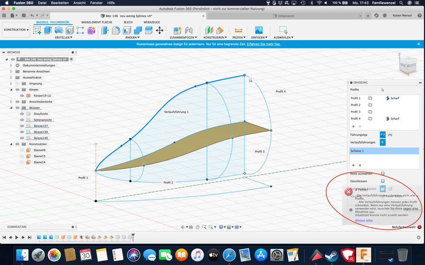
Task: Open the KONSTRUIEREN dropdown menu
Action: tap(215, 38)
